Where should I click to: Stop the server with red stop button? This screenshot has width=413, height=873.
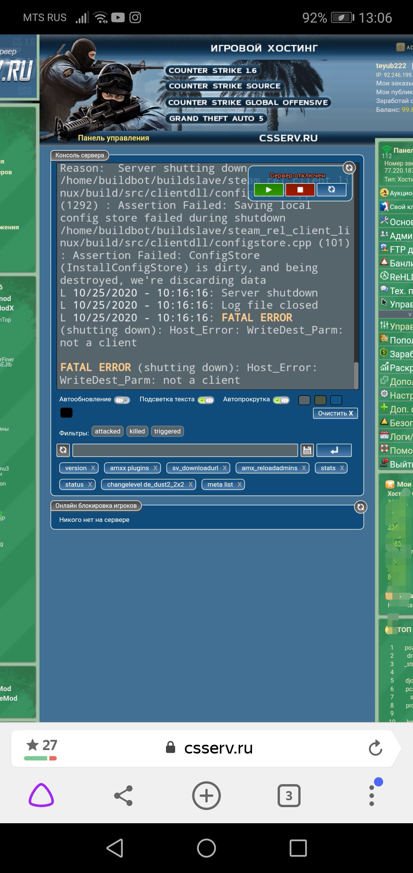click(300, 190)
